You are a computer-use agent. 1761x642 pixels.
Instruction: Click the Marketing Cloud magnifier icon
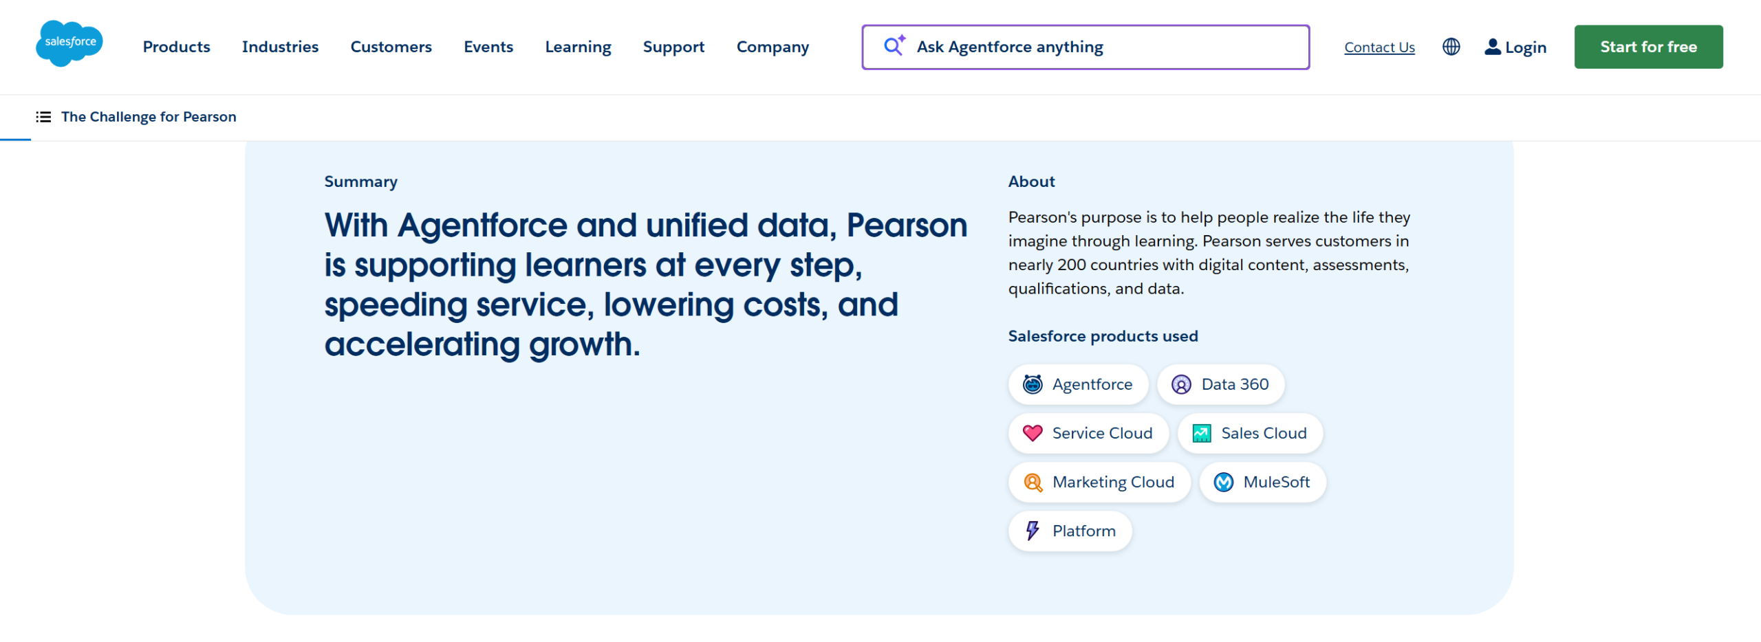pos(1033,483)
